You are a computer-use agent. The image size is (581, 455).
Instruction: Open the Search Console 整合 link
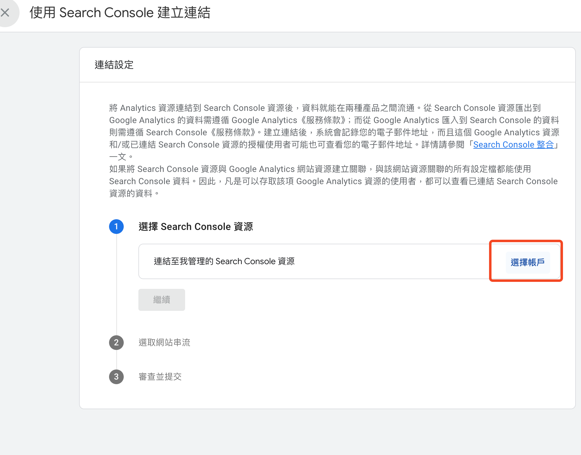[x=513, y=144]
